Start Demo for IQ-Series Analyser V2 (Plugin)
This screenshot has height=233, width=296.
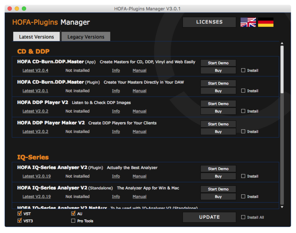pyautogui.click(x=218, y=169)
